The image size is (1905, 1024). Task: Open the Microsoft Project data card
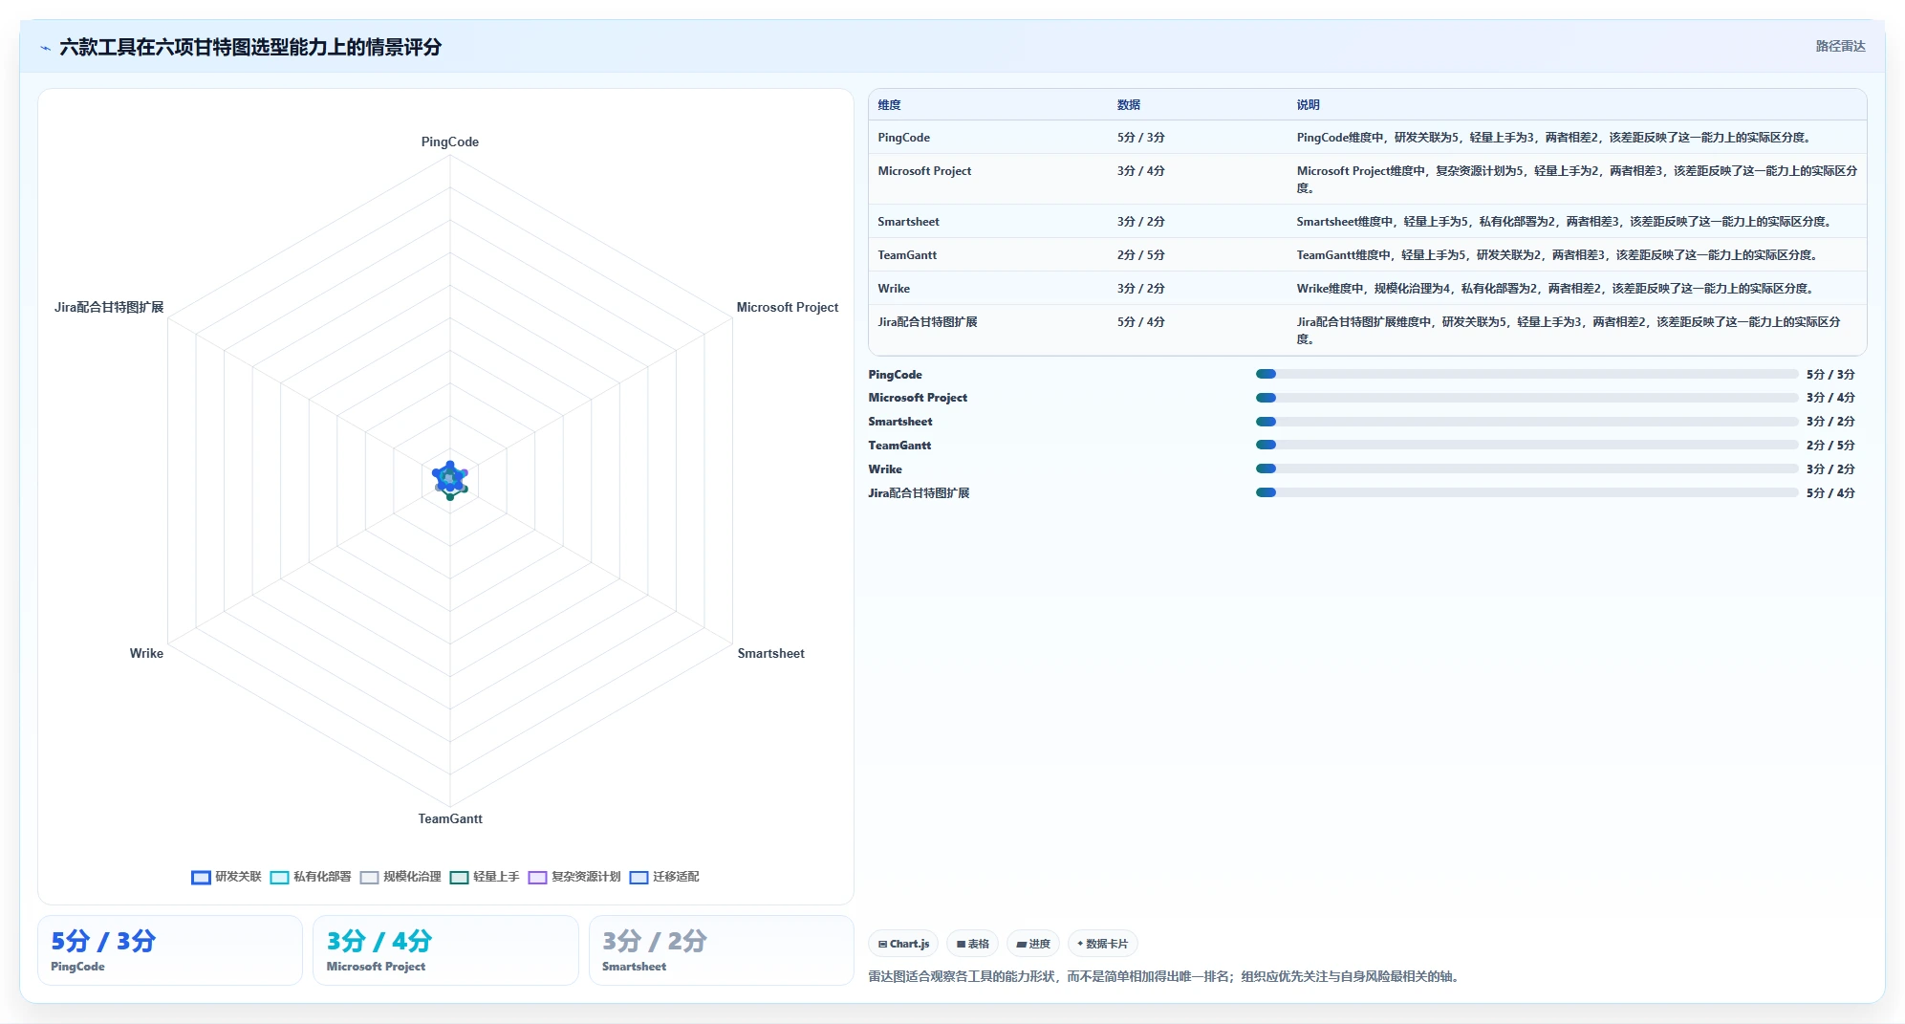[x=445, y=950]
